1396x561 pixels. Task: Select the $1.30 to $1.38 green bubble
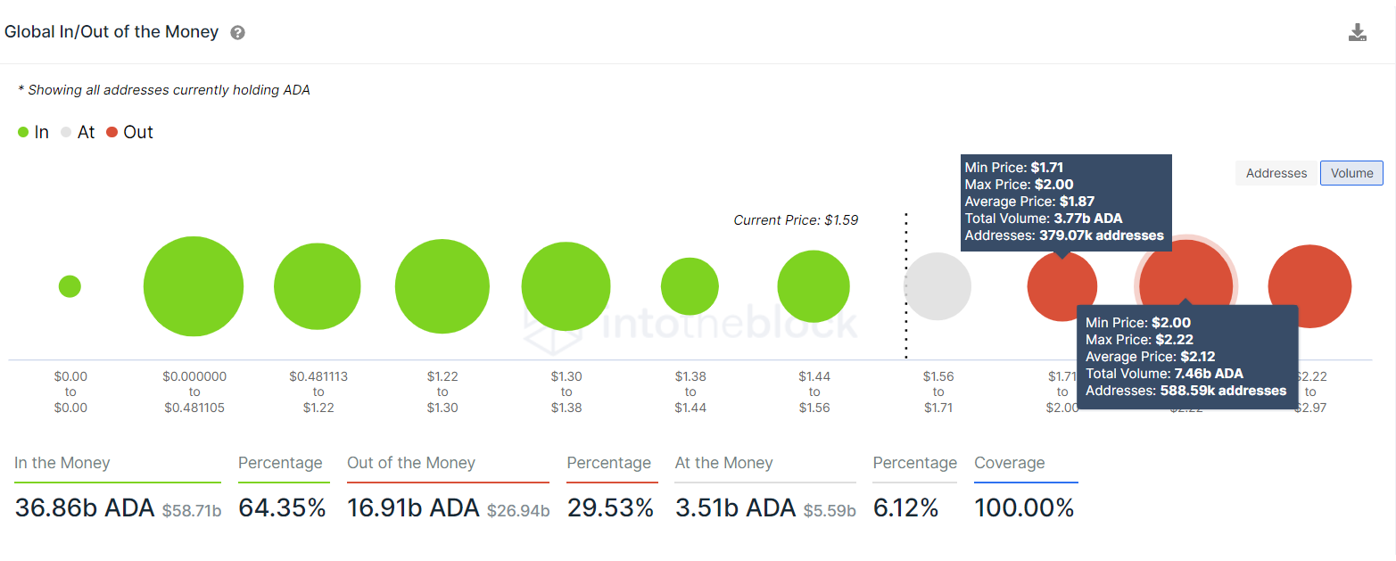[x=566, y=287]
